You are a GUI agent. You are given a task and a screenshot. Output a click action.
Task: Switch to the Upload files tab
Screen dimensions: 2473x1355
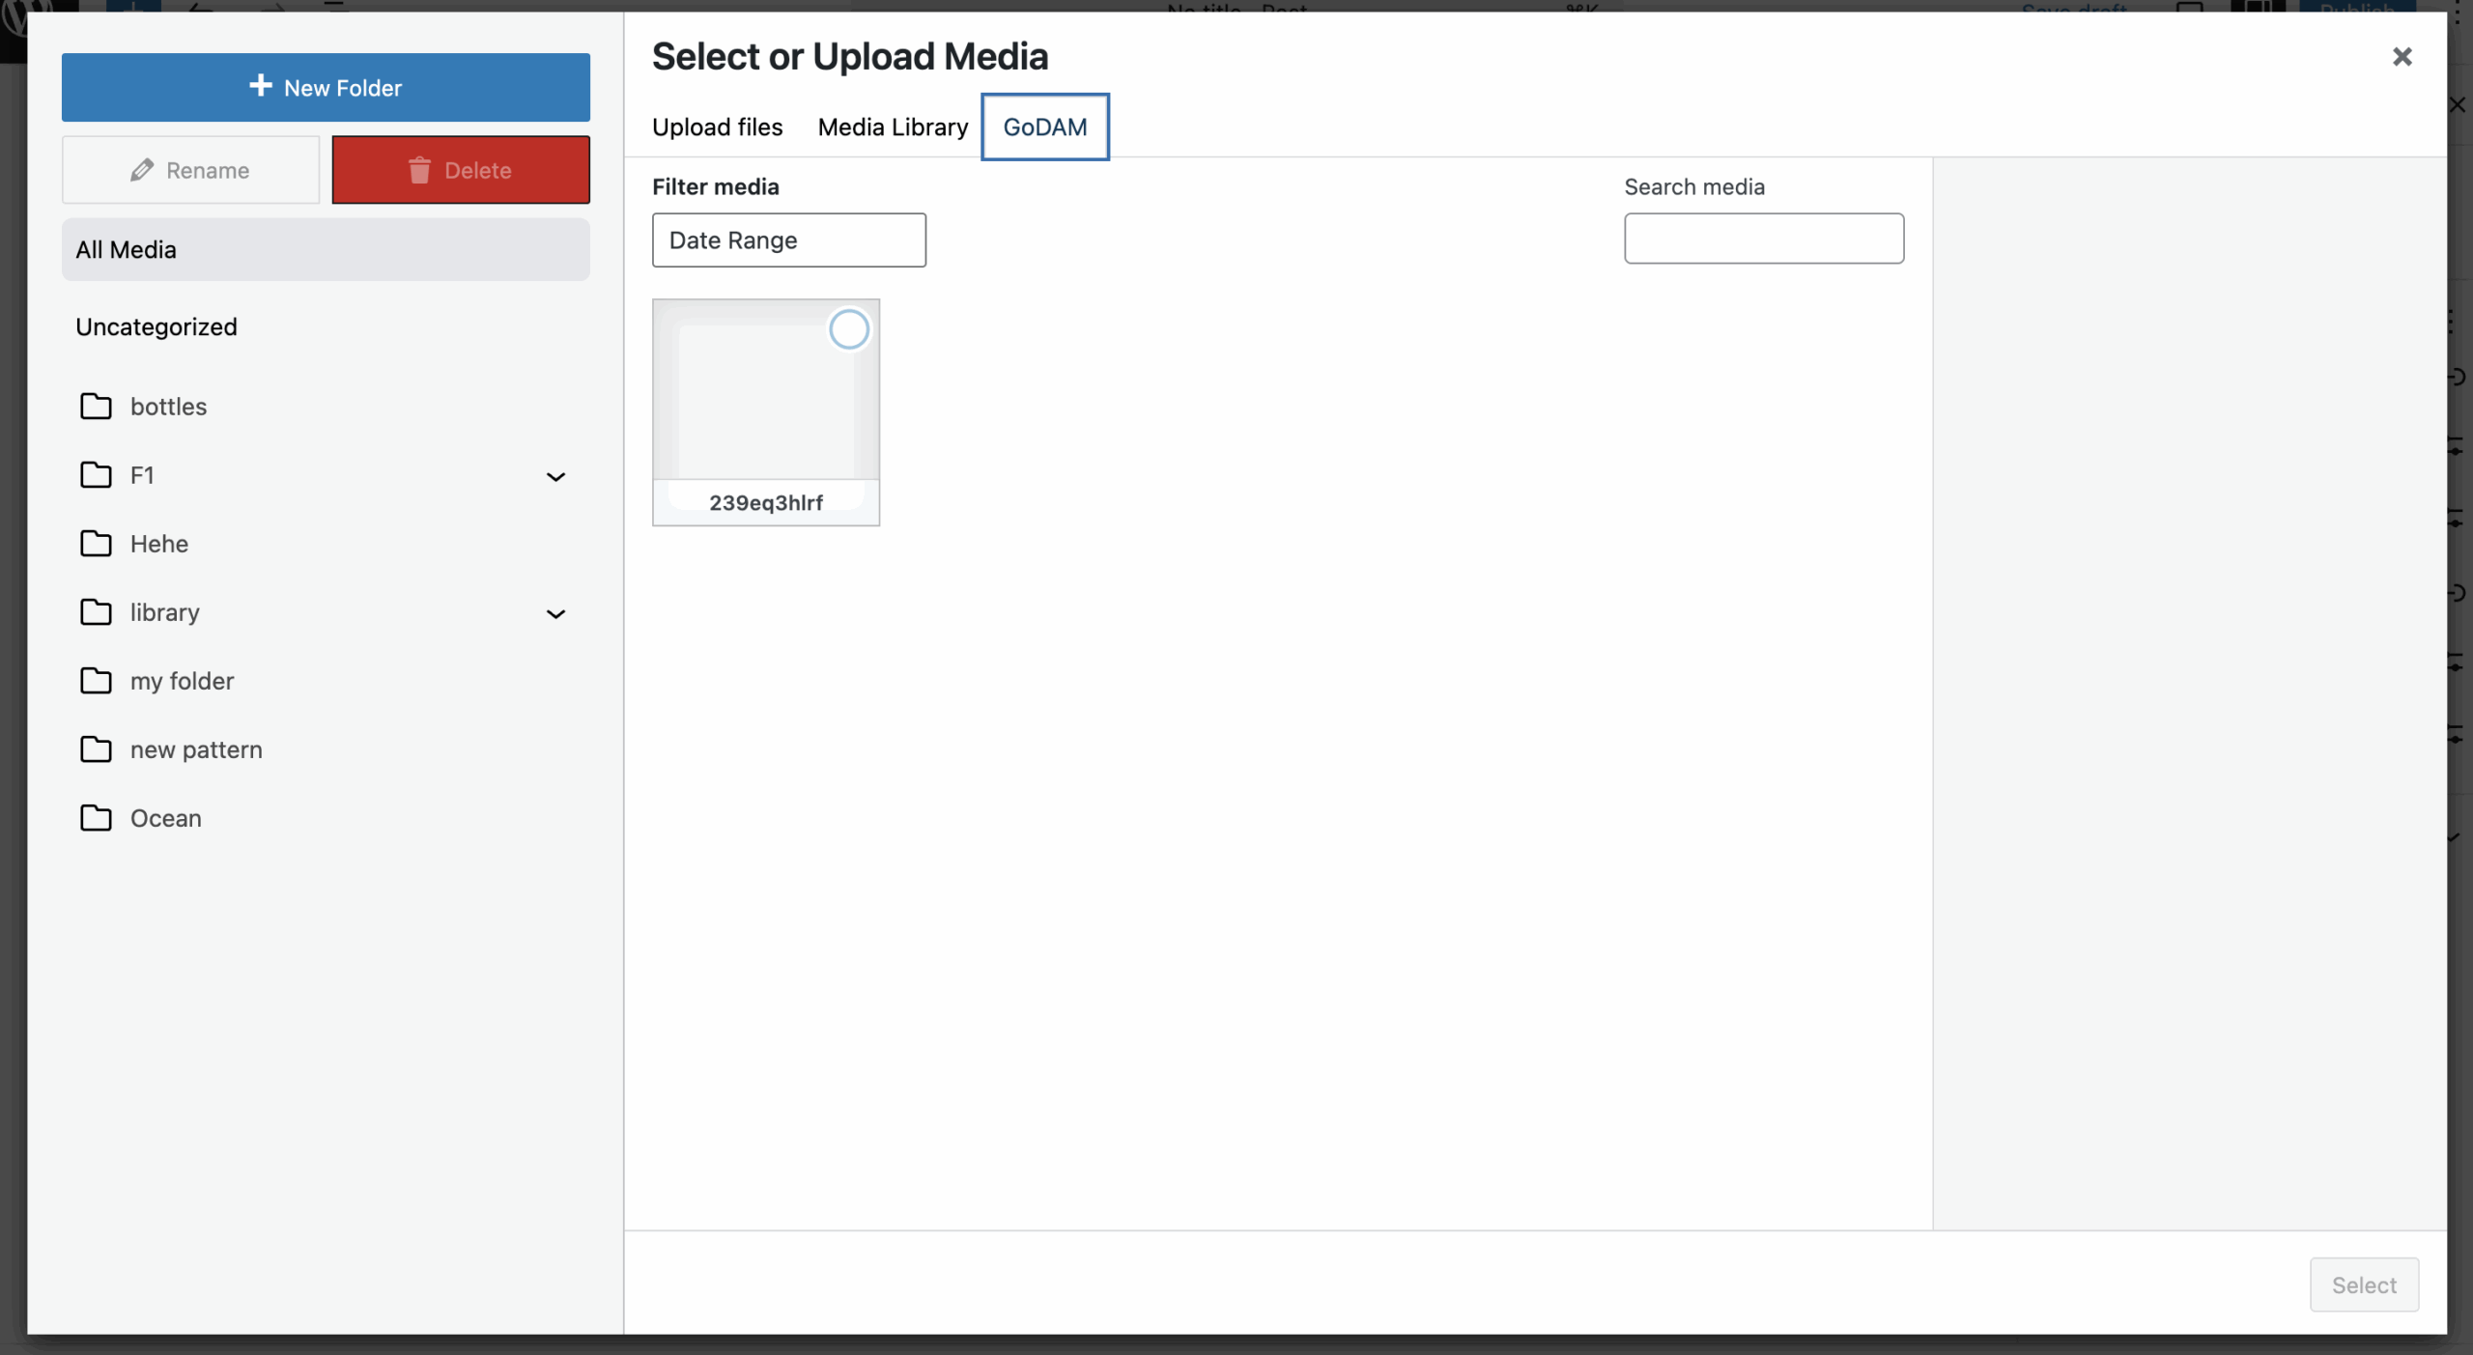tap(717, 127)
